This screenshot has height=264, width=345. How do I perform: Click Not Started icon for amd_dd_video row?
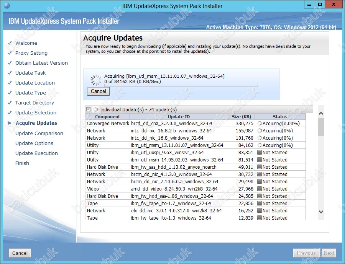pyautogui.click(x=260, y=189)
